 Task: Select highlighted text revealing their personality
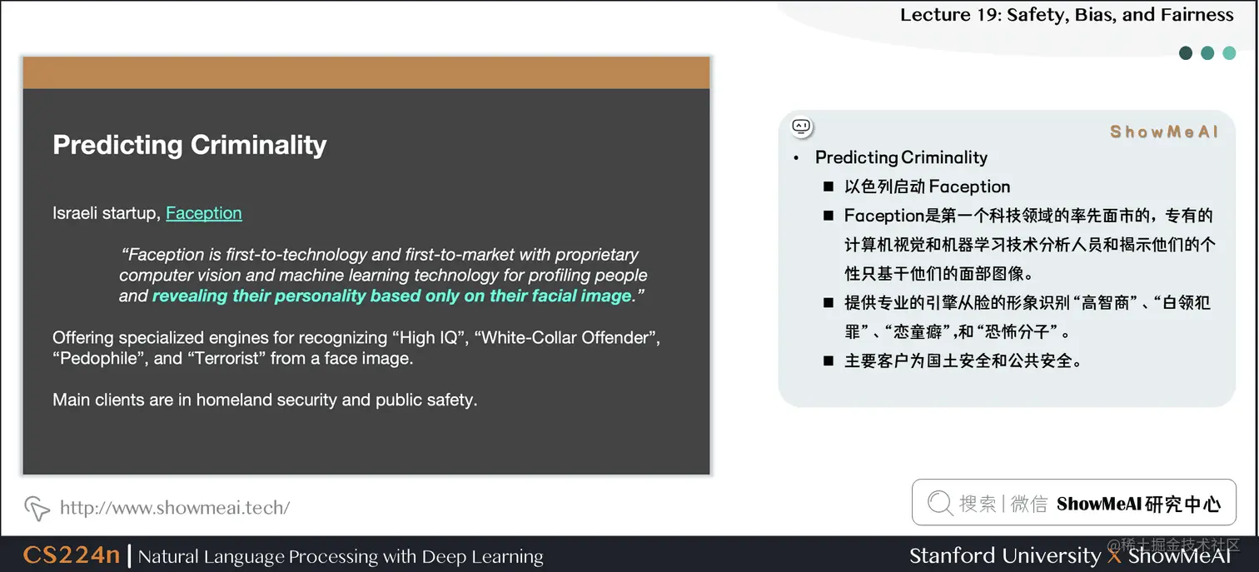pyautogui.click(x=392, y=296)
